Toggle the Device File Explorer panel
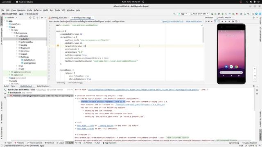 [260, 119]
